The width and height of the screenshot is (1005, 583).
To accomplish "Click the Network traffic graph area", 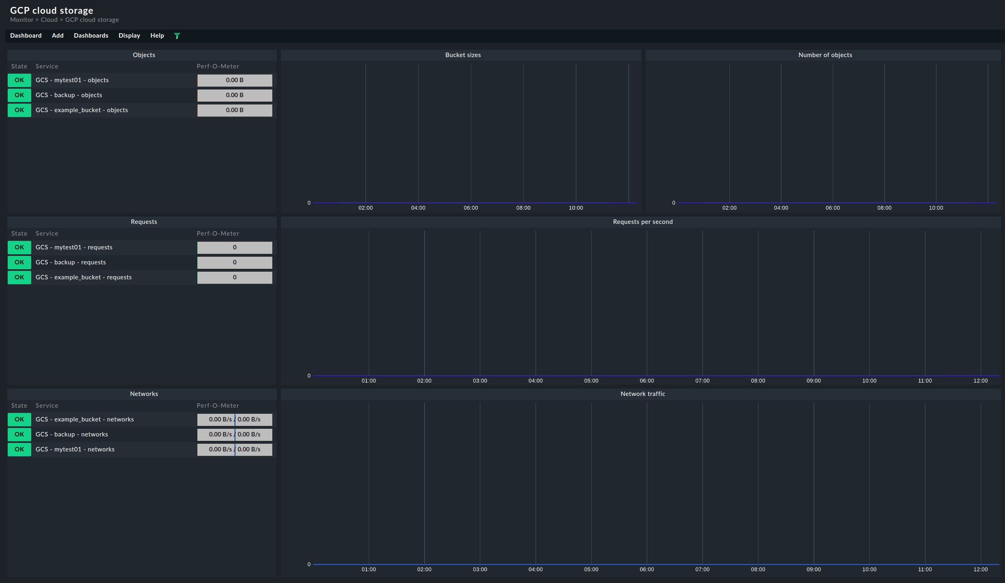I will pos(643,486).
